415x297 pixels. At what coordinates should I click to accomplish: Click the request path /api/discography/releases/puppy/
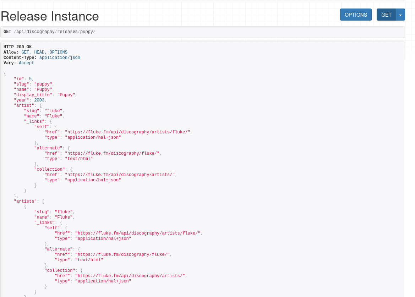(x=55, y=32)
